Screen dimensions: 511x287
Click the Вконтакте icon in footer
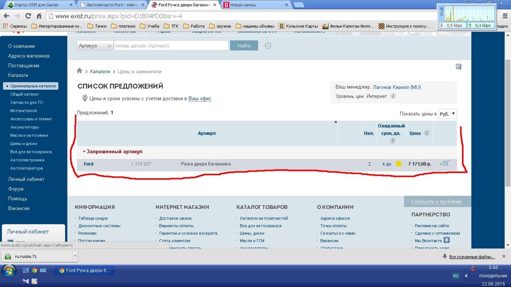pos(447,240)
